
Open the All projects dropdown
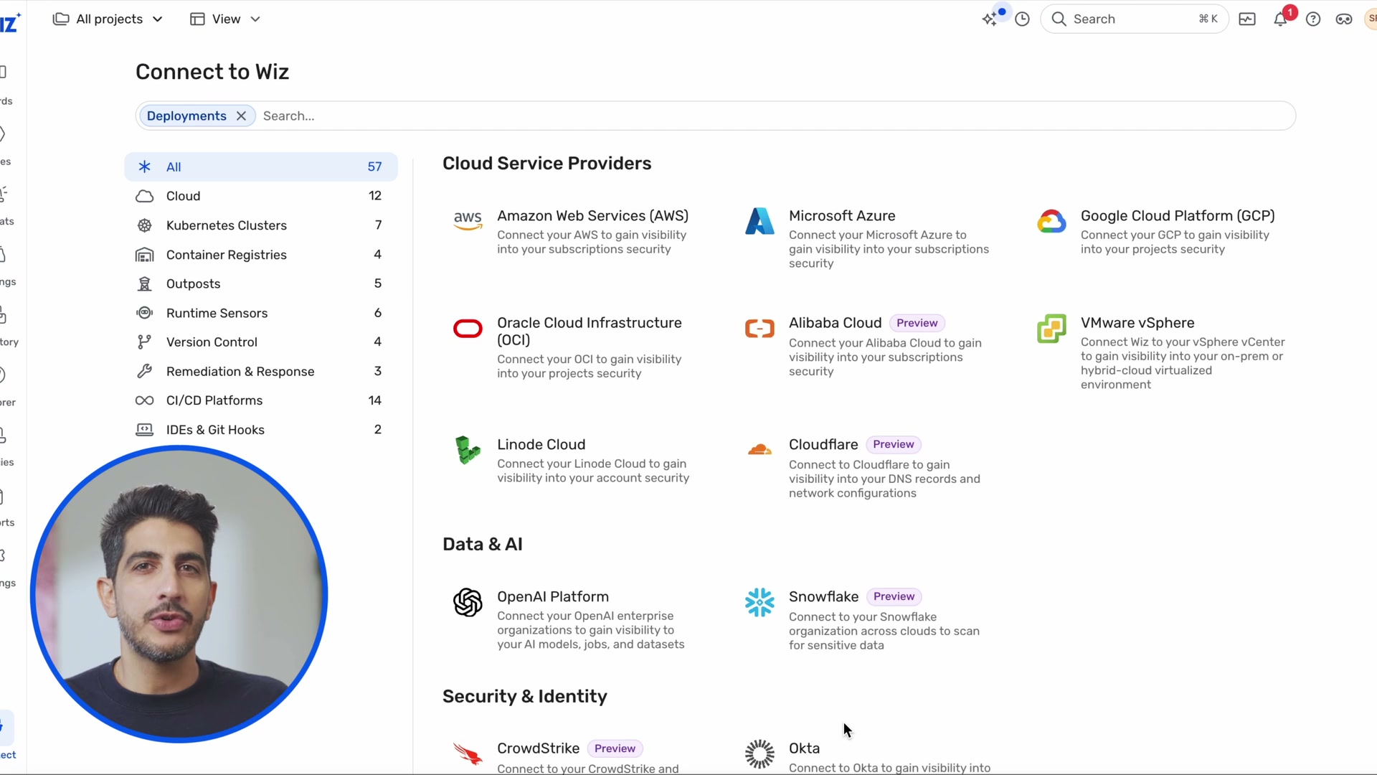(108, 19)
